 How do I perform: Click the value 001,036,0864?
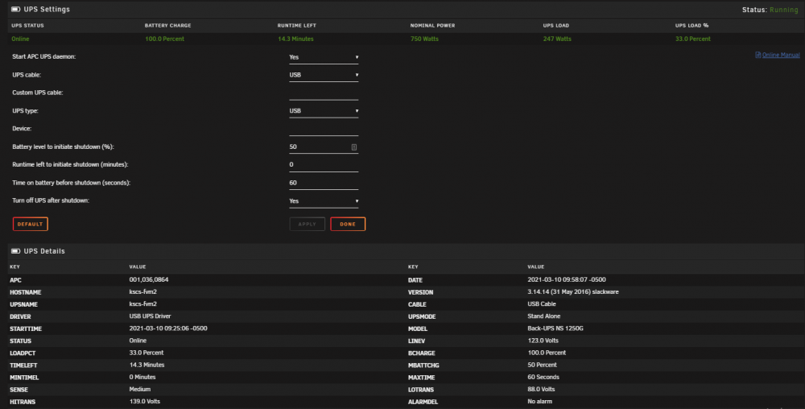149,279
